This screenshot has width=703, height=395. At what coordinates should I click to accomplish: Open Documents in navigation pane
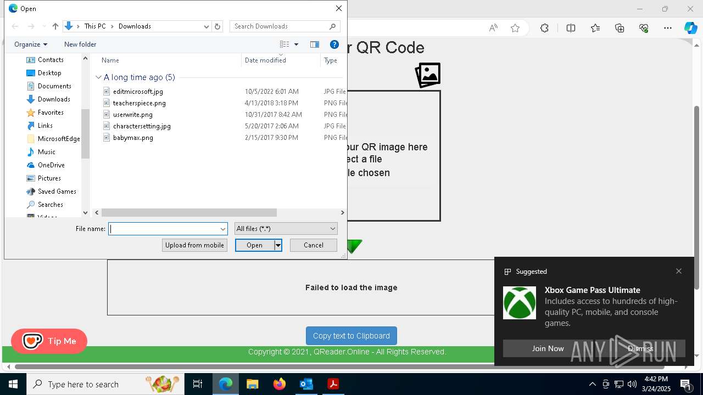click(x=54, y=86)
